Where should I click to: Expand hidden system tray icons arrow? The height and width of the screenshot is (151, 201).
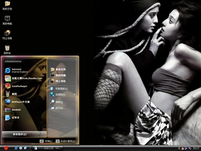pyautogui.click(x=179, y=148)
